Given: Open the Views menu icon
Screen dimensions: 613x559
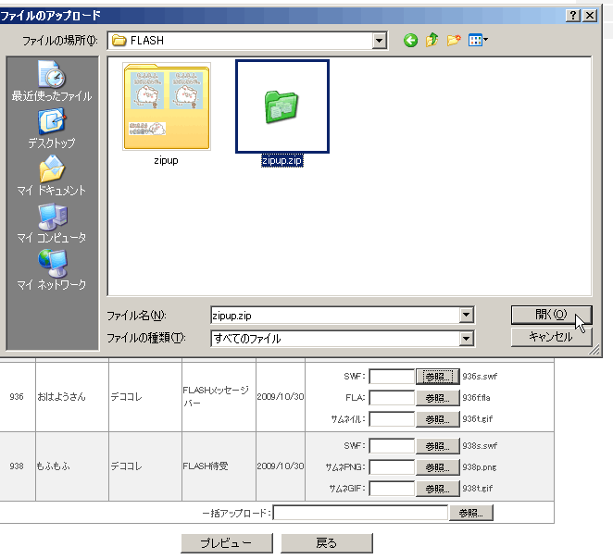Looking at the screenshot, I should click(x=478, y=41).
